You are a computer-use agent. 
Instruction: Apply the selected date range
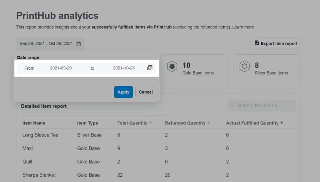click(123, 92)
